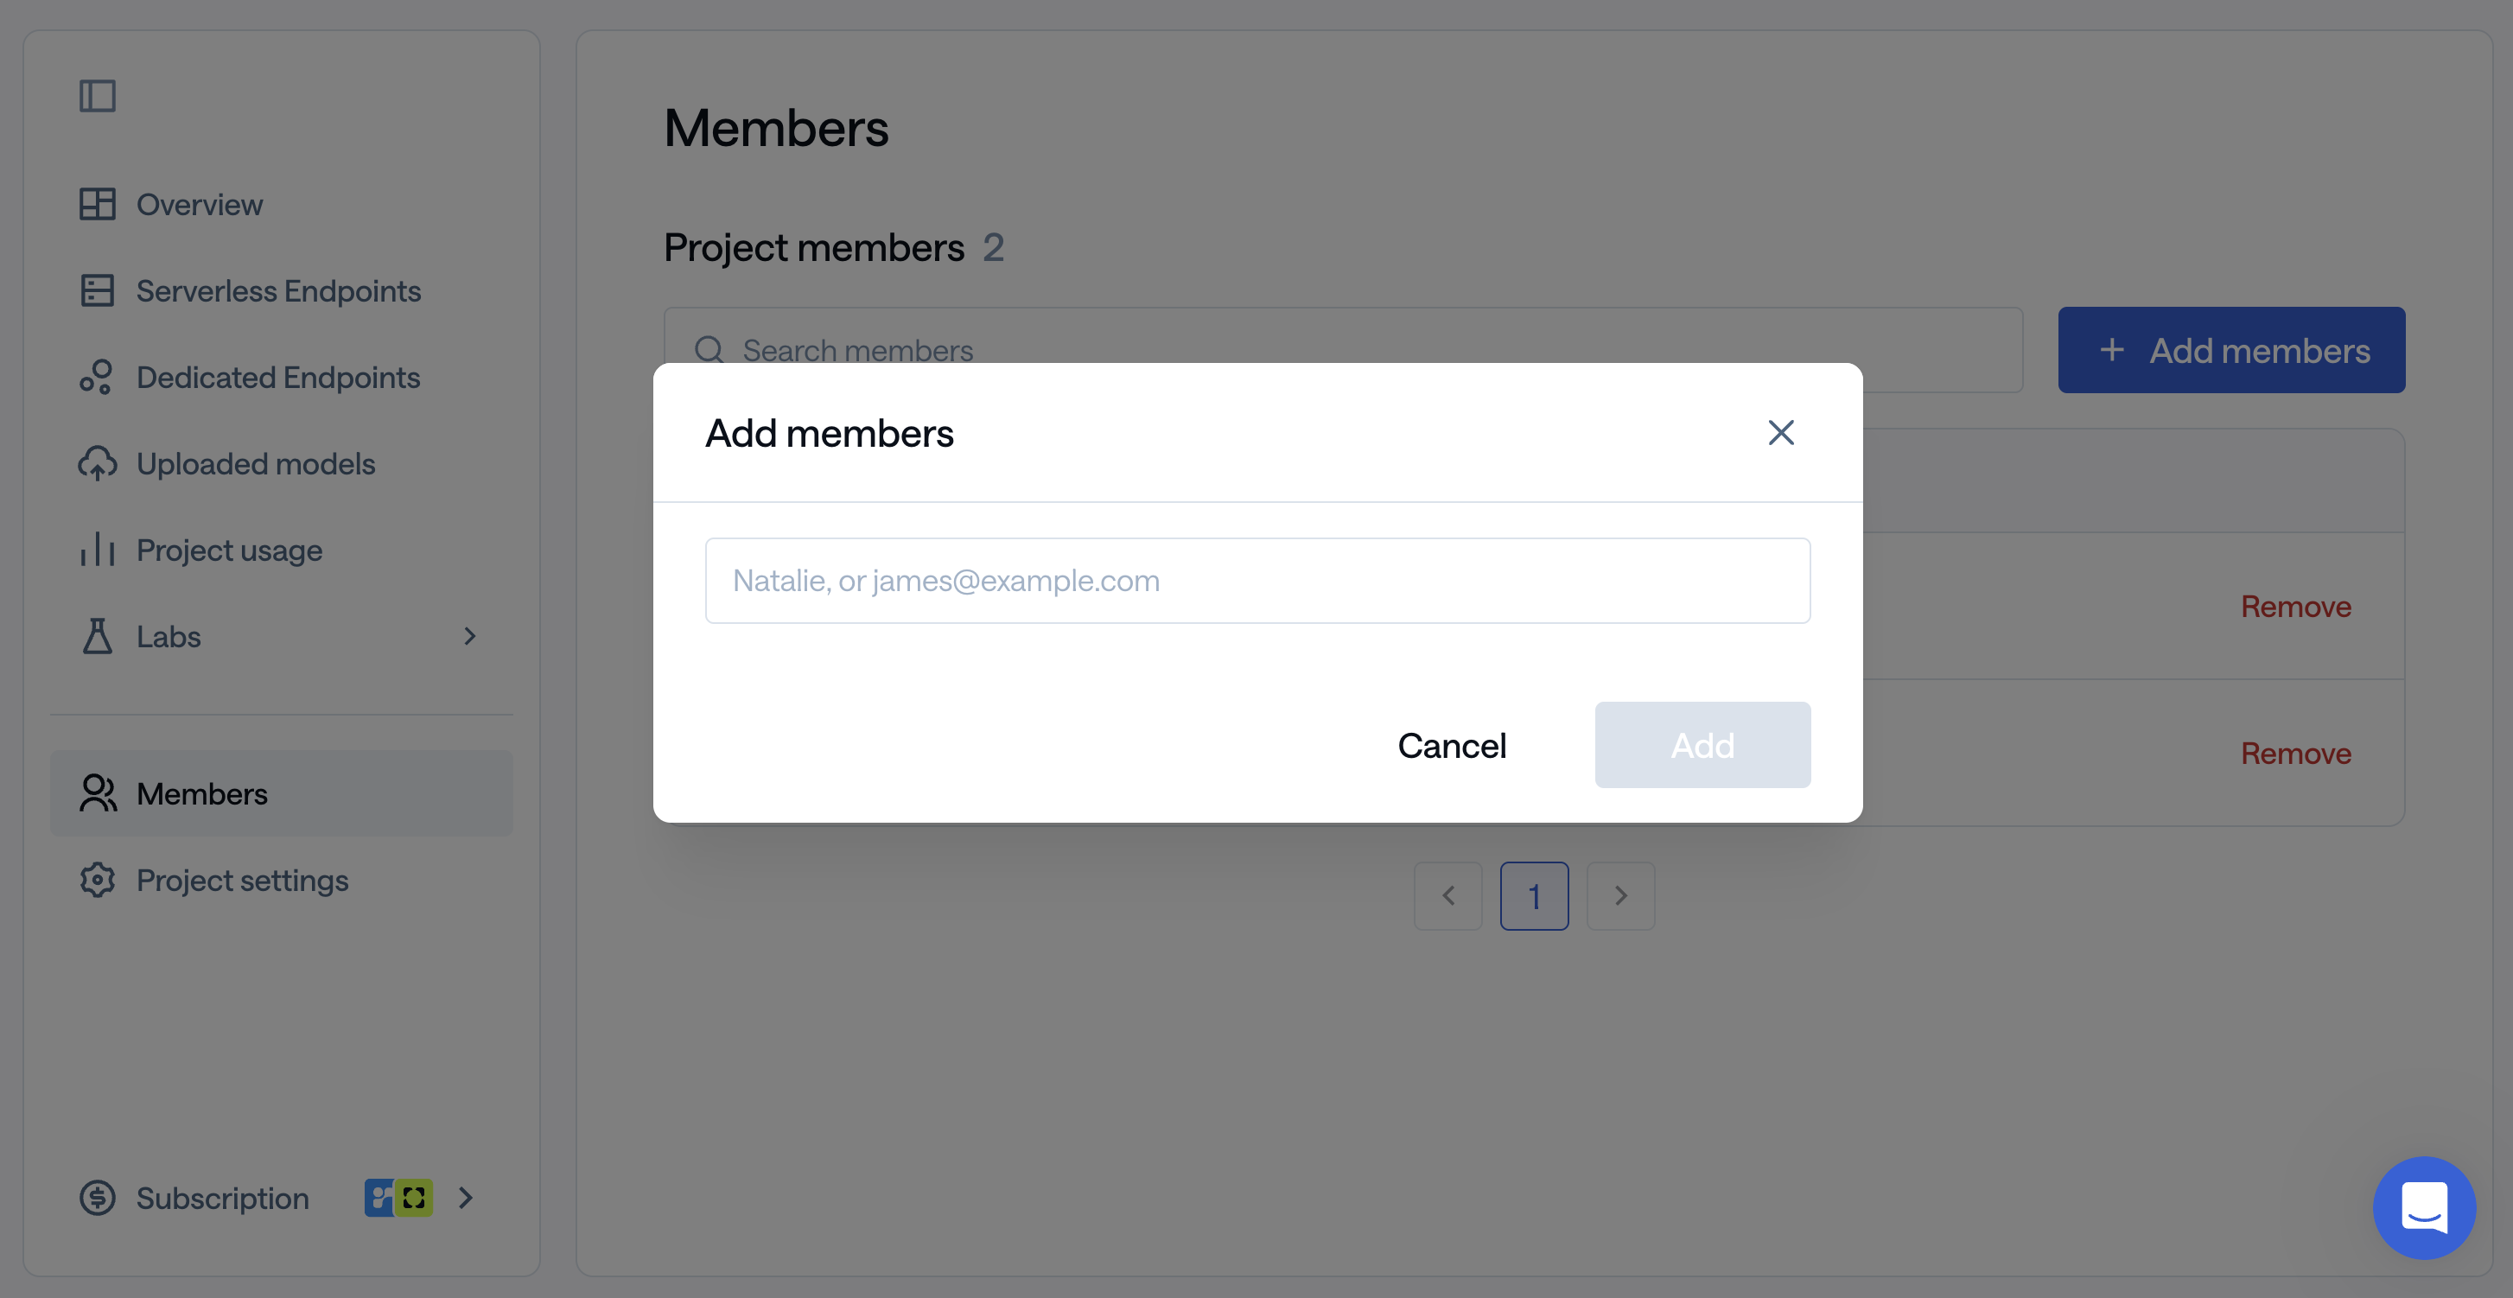This screenshot has width=2513, height=1298.
Task: Go to next page with right arrow
Action: point(1620,895)
